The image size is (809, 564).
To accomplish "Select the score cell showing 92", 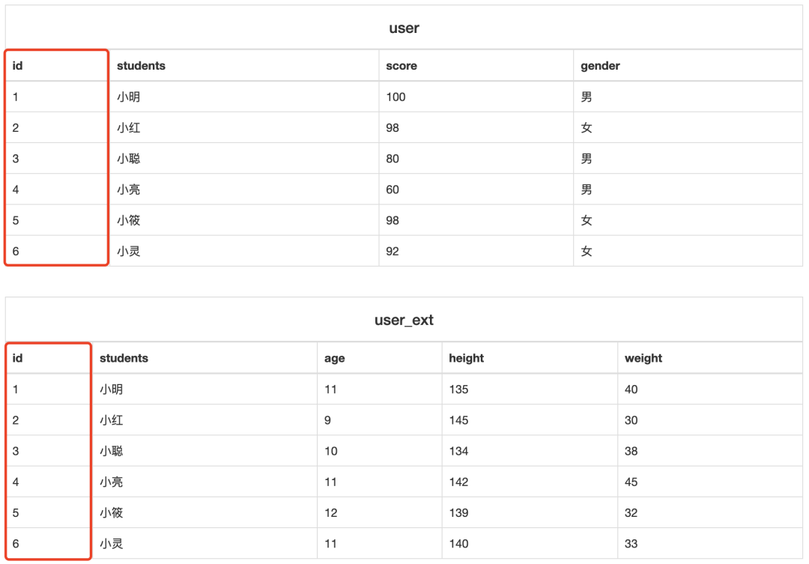I will (x=393, y=252).
